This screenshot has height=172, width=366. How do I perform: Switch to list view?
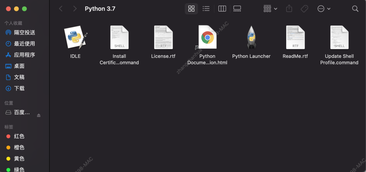pos(206,9)
